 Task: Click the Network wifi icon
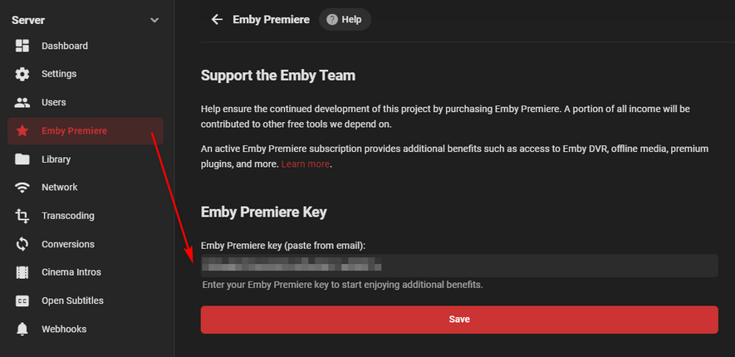point(22,188)
